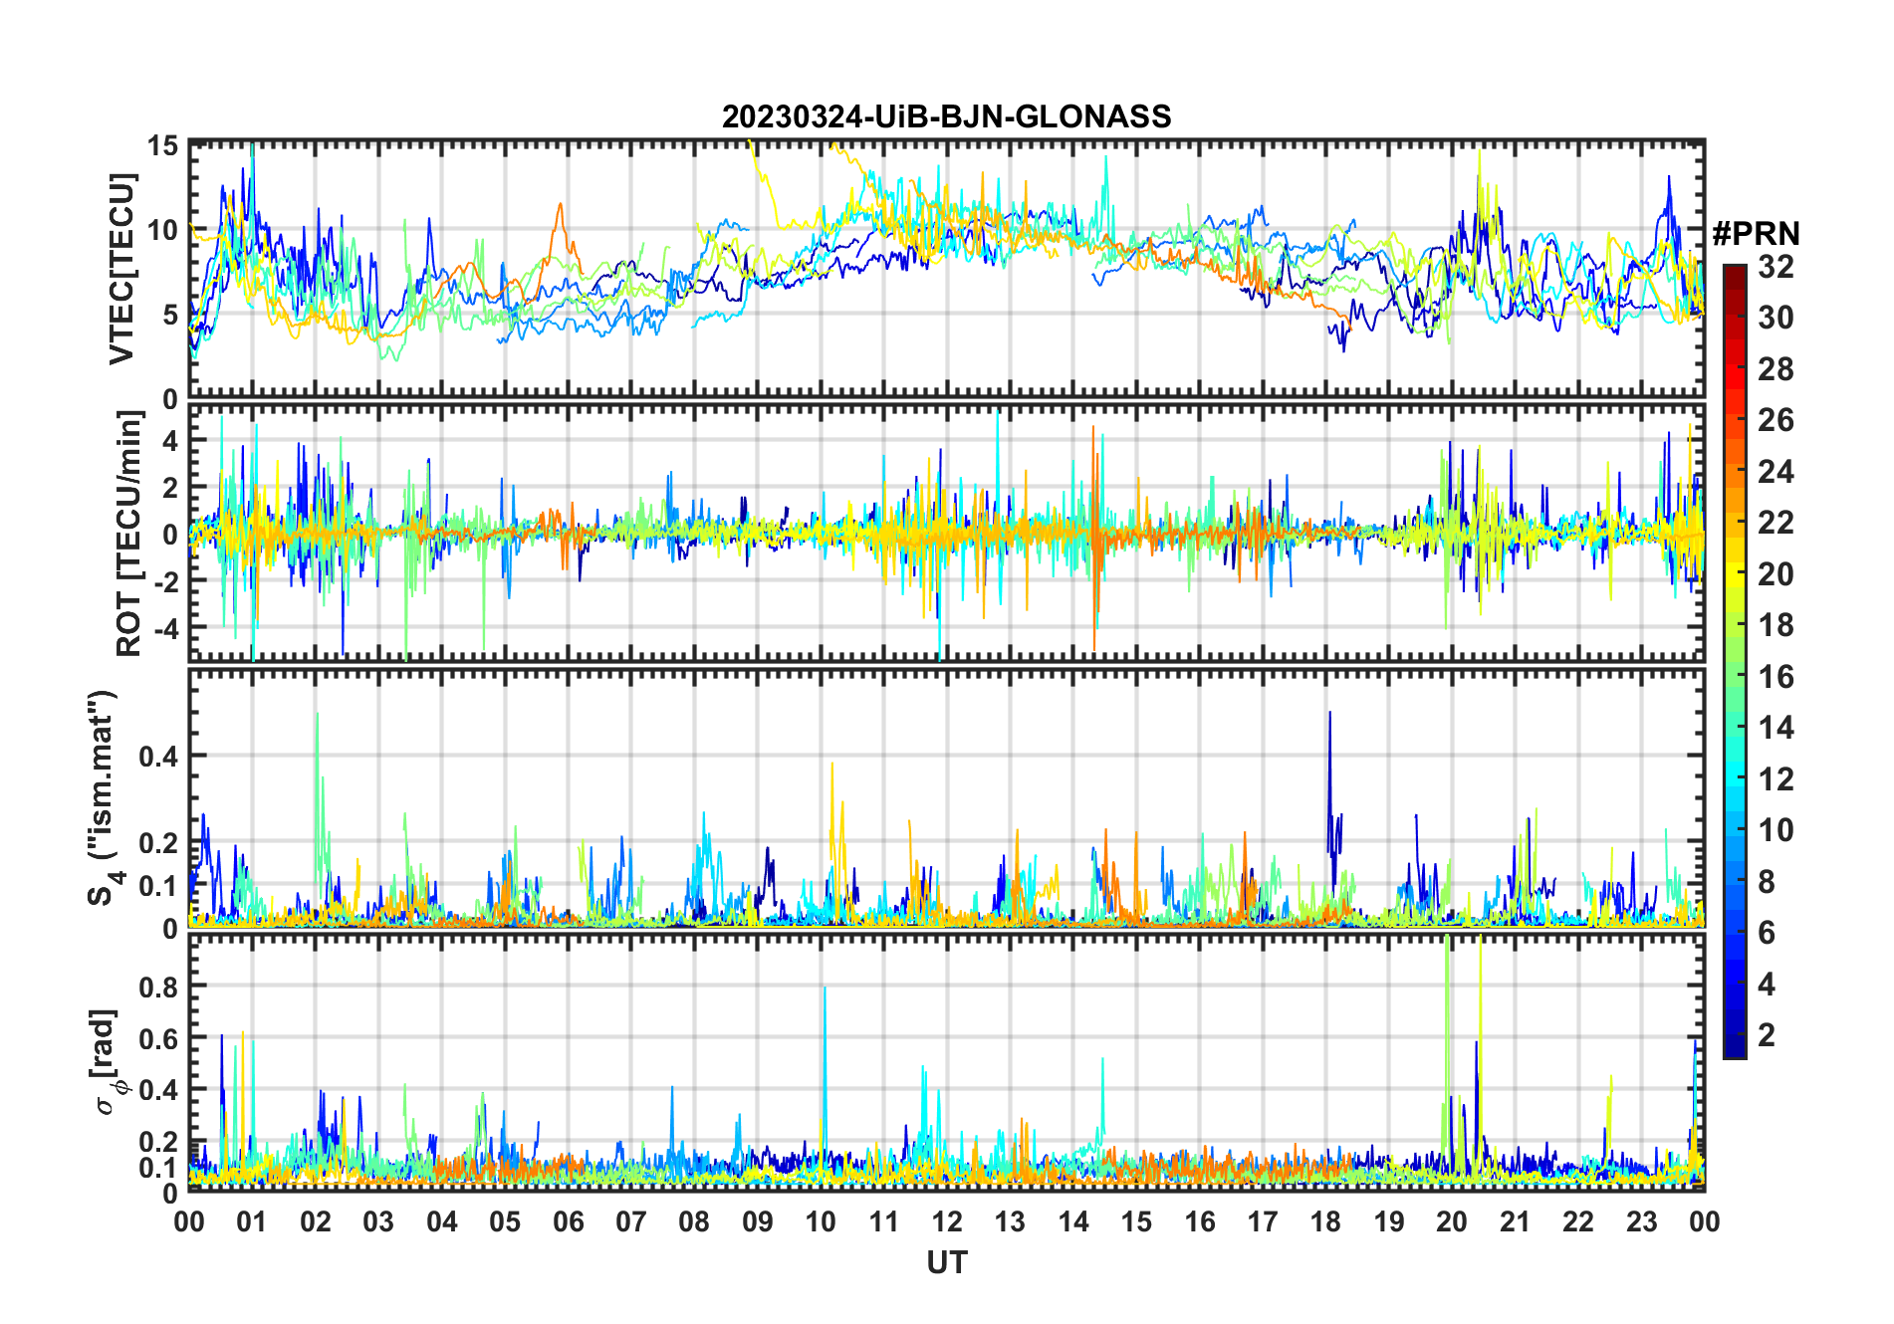This screenshot has width=1894, height=1324.
Task: Click σφ y-axis tick label 0.6
Action: coord(158,1038)
